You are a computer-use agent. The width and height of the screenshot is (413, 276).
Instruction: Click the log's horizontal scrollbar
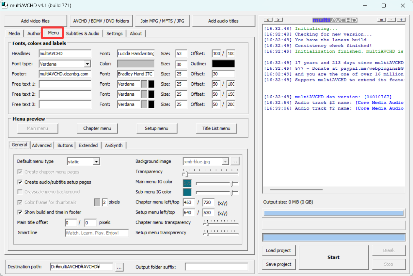coord(296,189)
